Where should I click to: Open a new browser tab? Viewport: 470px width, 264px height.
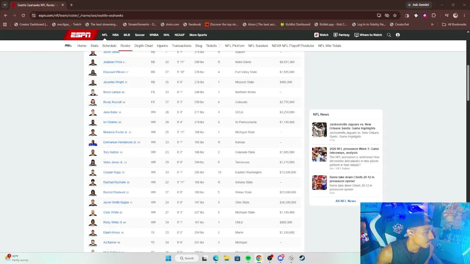pos(71,5)
